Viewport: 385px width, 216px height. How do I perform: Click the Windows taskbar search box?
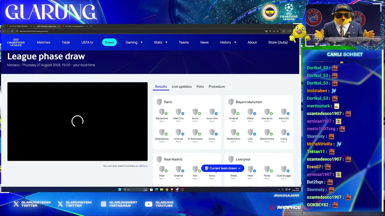click(x=136, y=190)
